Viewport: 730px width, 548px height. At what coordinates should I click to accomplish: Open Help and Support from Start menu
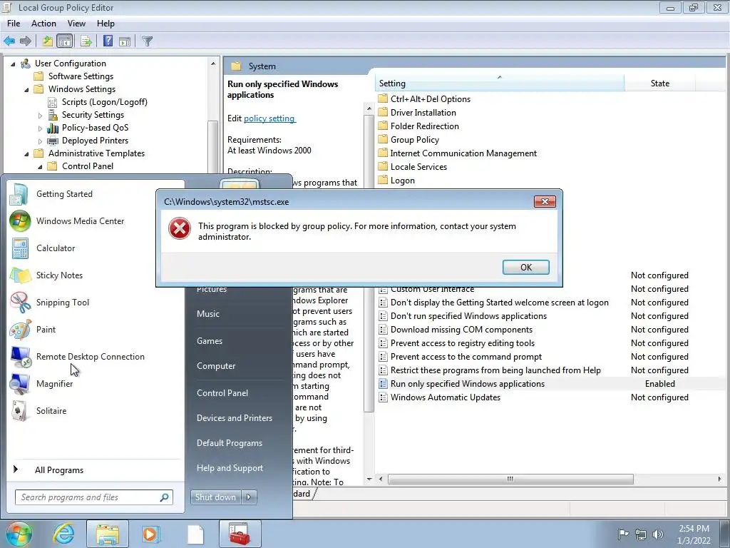(230, 468)
